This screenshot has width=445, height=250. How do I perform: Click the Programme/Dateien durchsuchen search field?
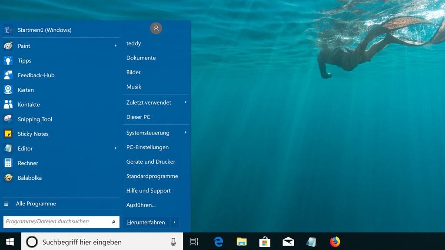click(x=61, y=221)
